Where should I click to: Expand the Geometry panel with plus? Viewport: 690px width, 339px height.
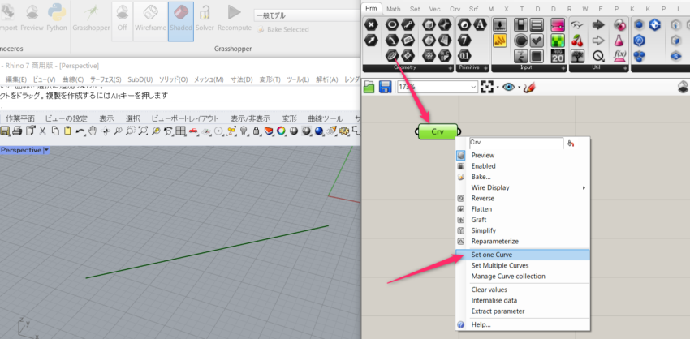pyautogui.click(x=450, y=69)
